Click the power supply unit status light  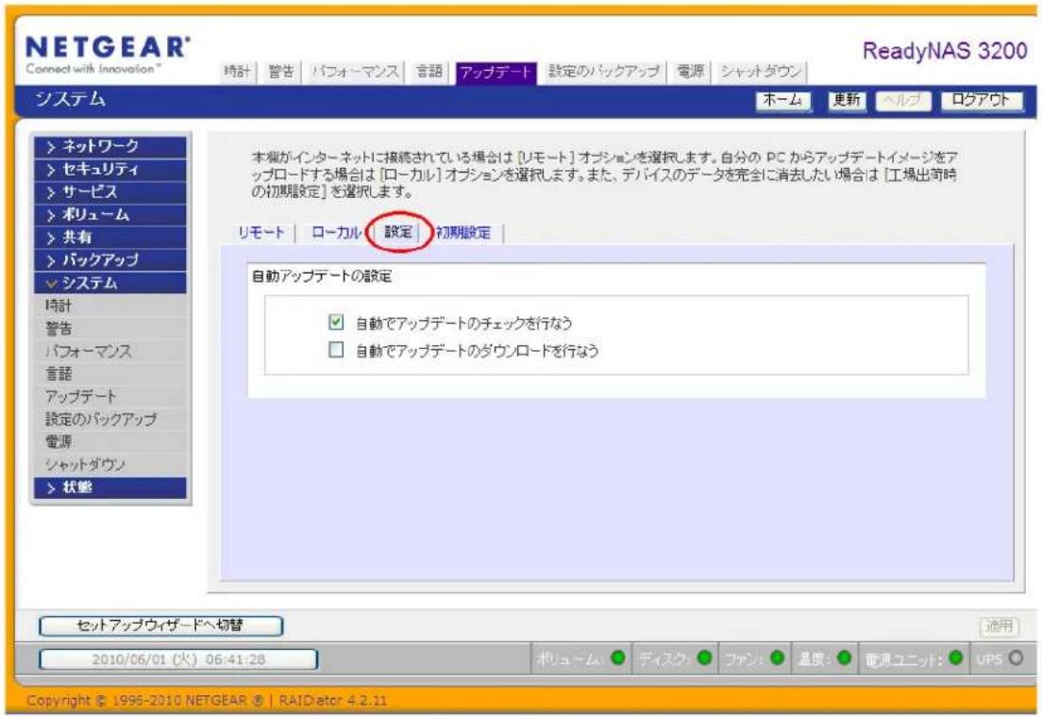click(x=955, y=658)
